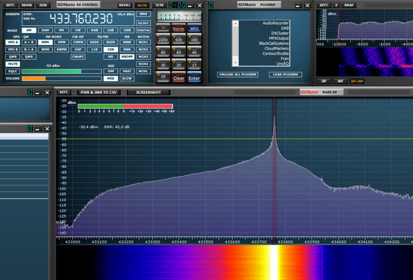This screenshot has height=280, width=413.
Task: Adjust the green squelch level bar
Action: [x=61, y=71]
